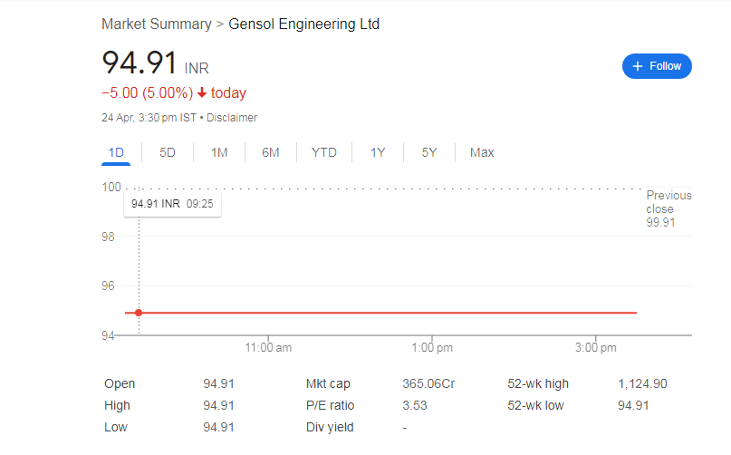Click the Low label in stats table
The height and width of the screenshot is (455, 731).
116,428
